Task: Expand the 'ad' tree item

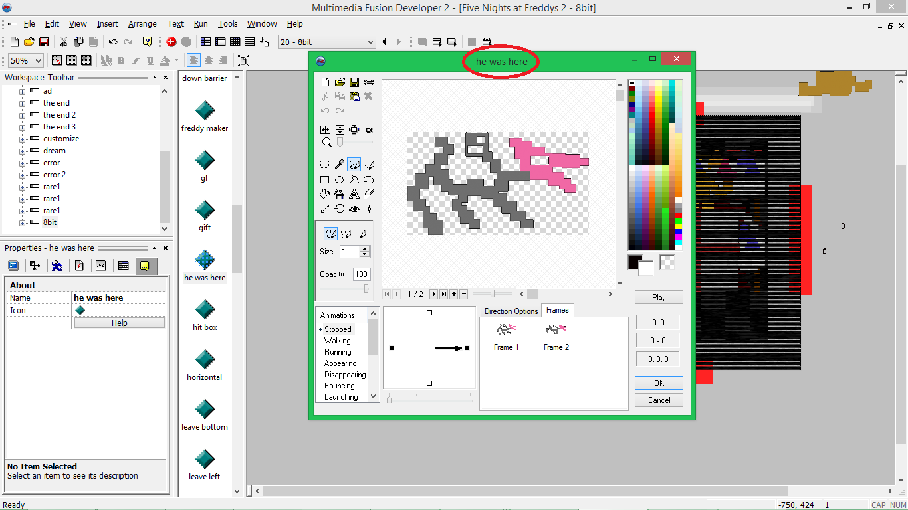Action: pyautogui.click(x=22, y=92)
